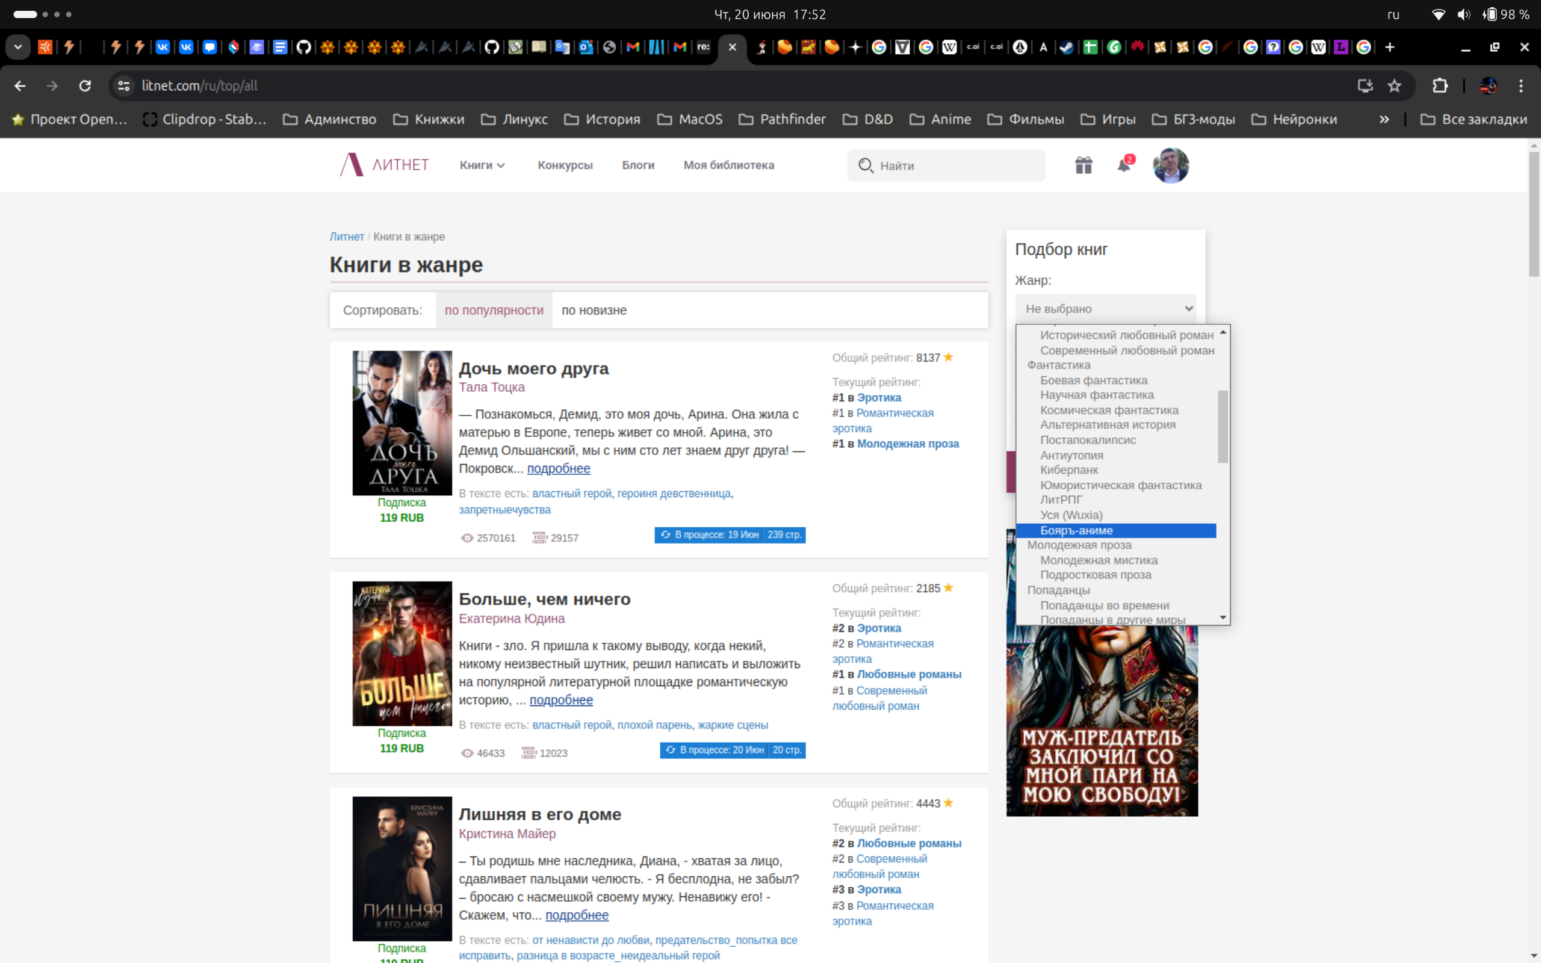The width and height of the screenshot is (1541, 963).
Task: Open the Лишняя в его доме cover
Action: point(402,868)
